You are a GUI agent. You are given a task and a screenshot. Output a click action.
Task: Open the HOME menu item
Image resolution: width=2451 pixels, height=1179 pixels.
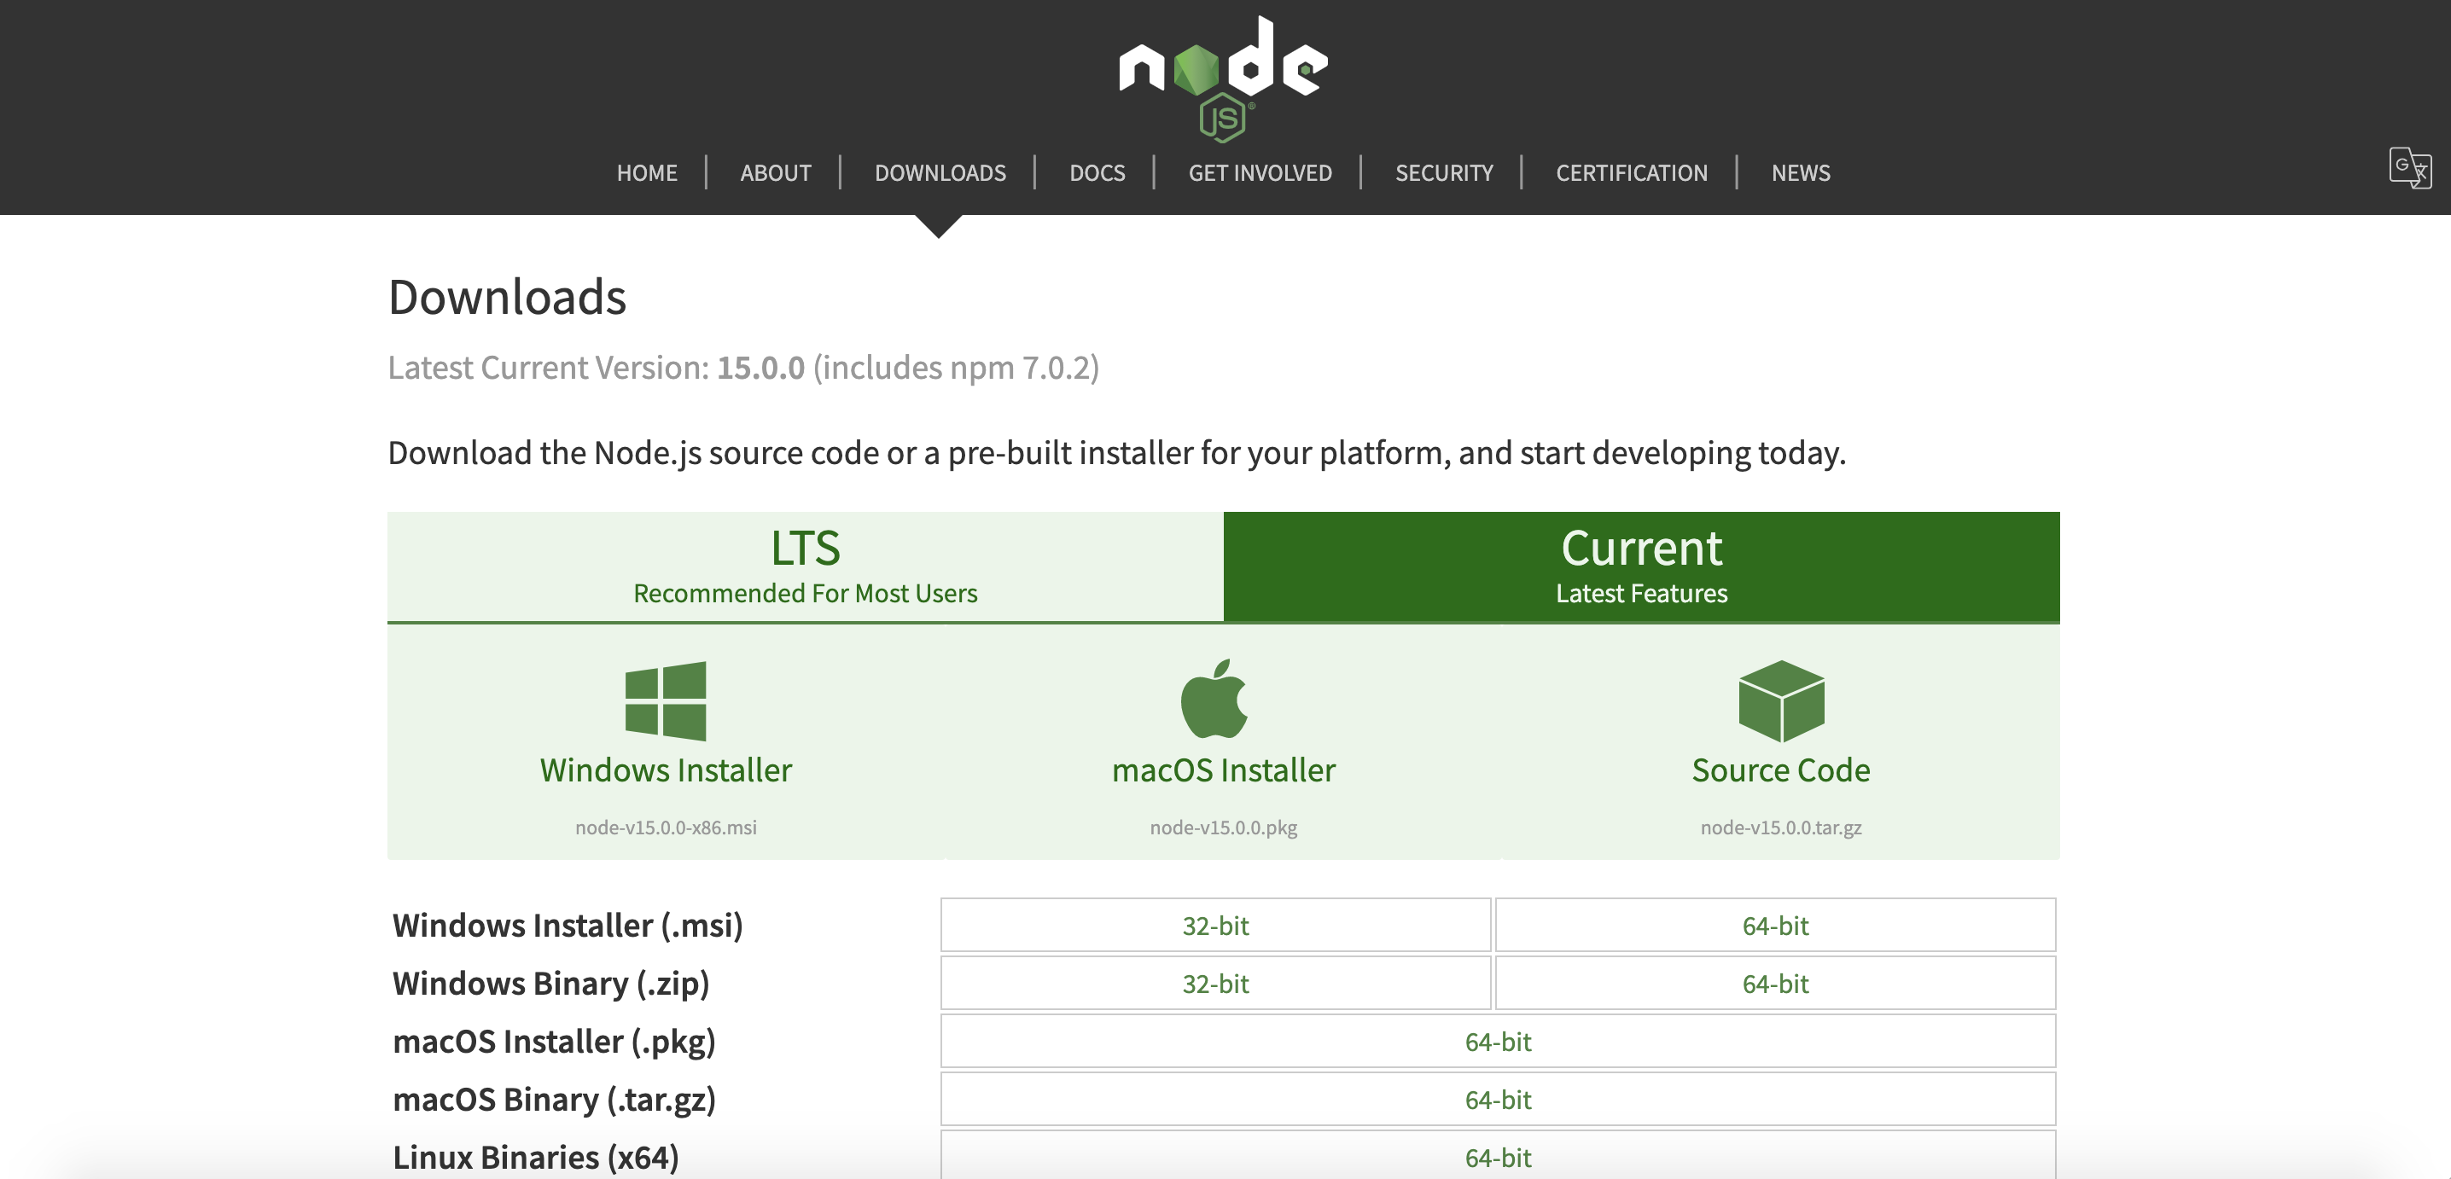point(646,173)
